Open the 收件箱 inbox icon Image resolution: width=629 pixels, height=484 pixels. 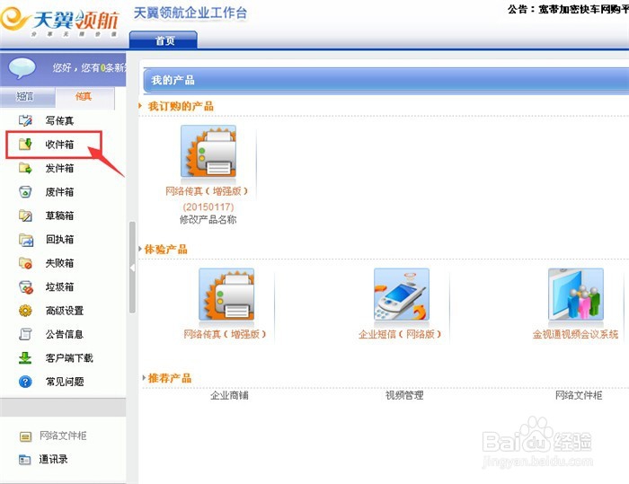coord(25,144)
